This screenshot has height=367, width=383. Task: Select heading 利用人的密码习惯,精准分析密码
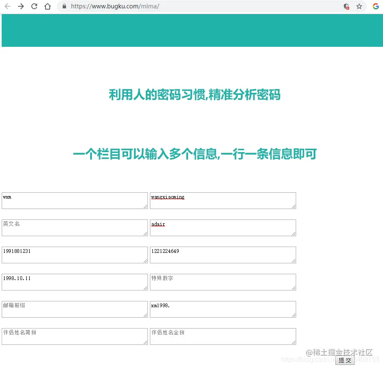click(195, 94)
